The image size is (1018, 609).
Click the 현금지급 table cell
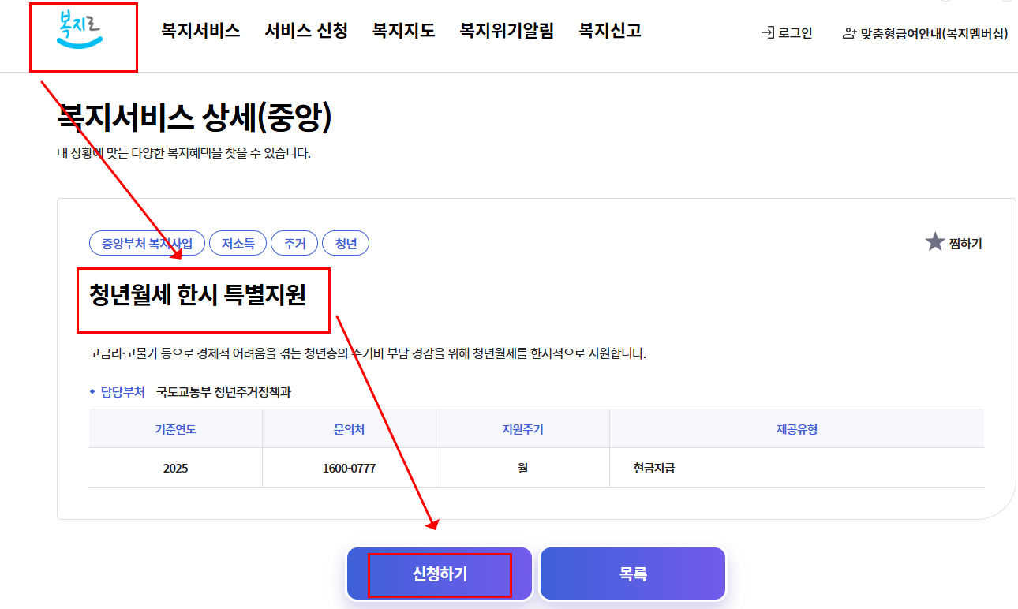(x=797, y=468)
